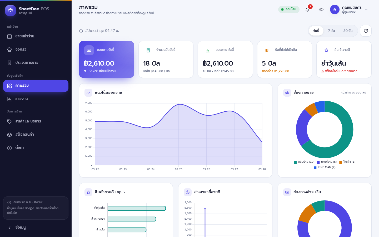Open ตั้งค่า in the sidebar
Screen dimensions: 379x237
(x=36, y=148)
